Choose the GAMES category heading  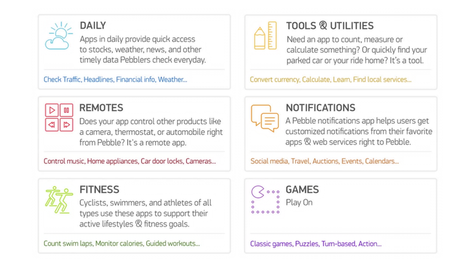coord(302,190)
